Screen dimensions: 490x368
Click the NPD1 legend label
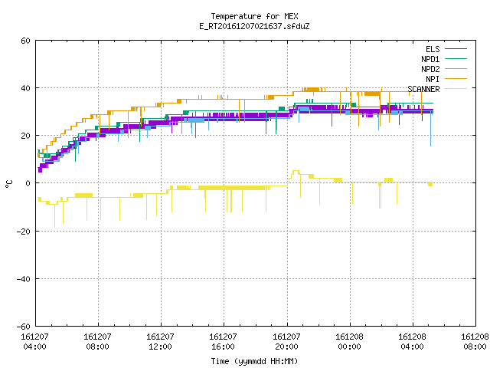tap(430, 59)
